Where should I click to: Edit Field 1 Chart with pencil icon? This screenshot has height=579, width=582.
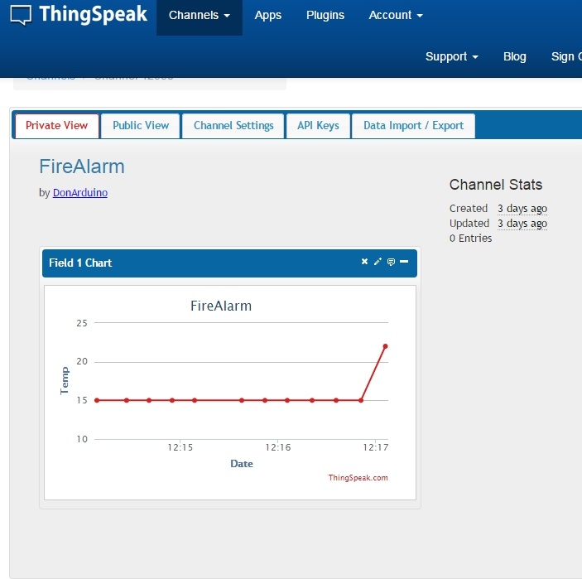(378, 262)
